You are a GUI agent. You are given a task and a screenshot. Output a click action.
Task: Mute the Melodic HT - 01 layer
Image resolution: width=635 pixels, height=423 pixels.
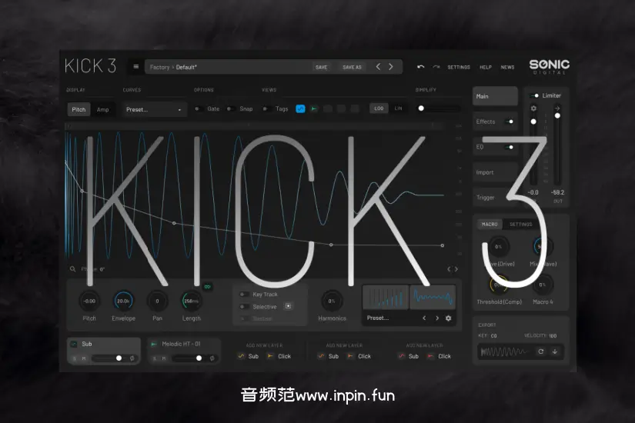click(164, 358)
